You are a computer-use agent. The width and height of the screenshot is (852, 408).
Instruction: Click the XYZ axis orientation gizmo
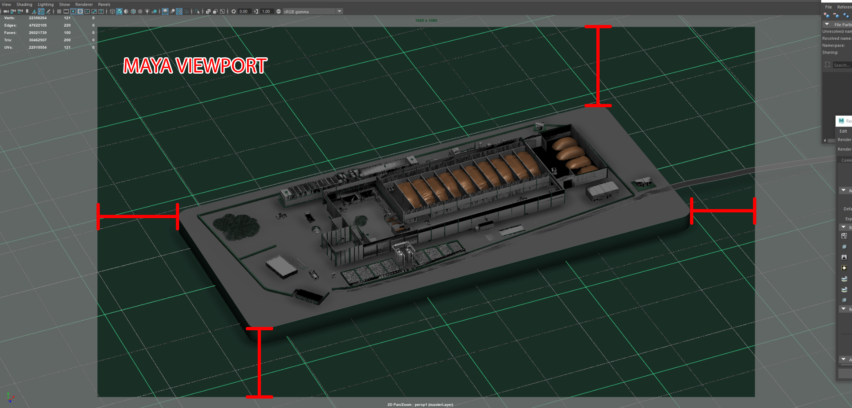[x=10, y=397]
